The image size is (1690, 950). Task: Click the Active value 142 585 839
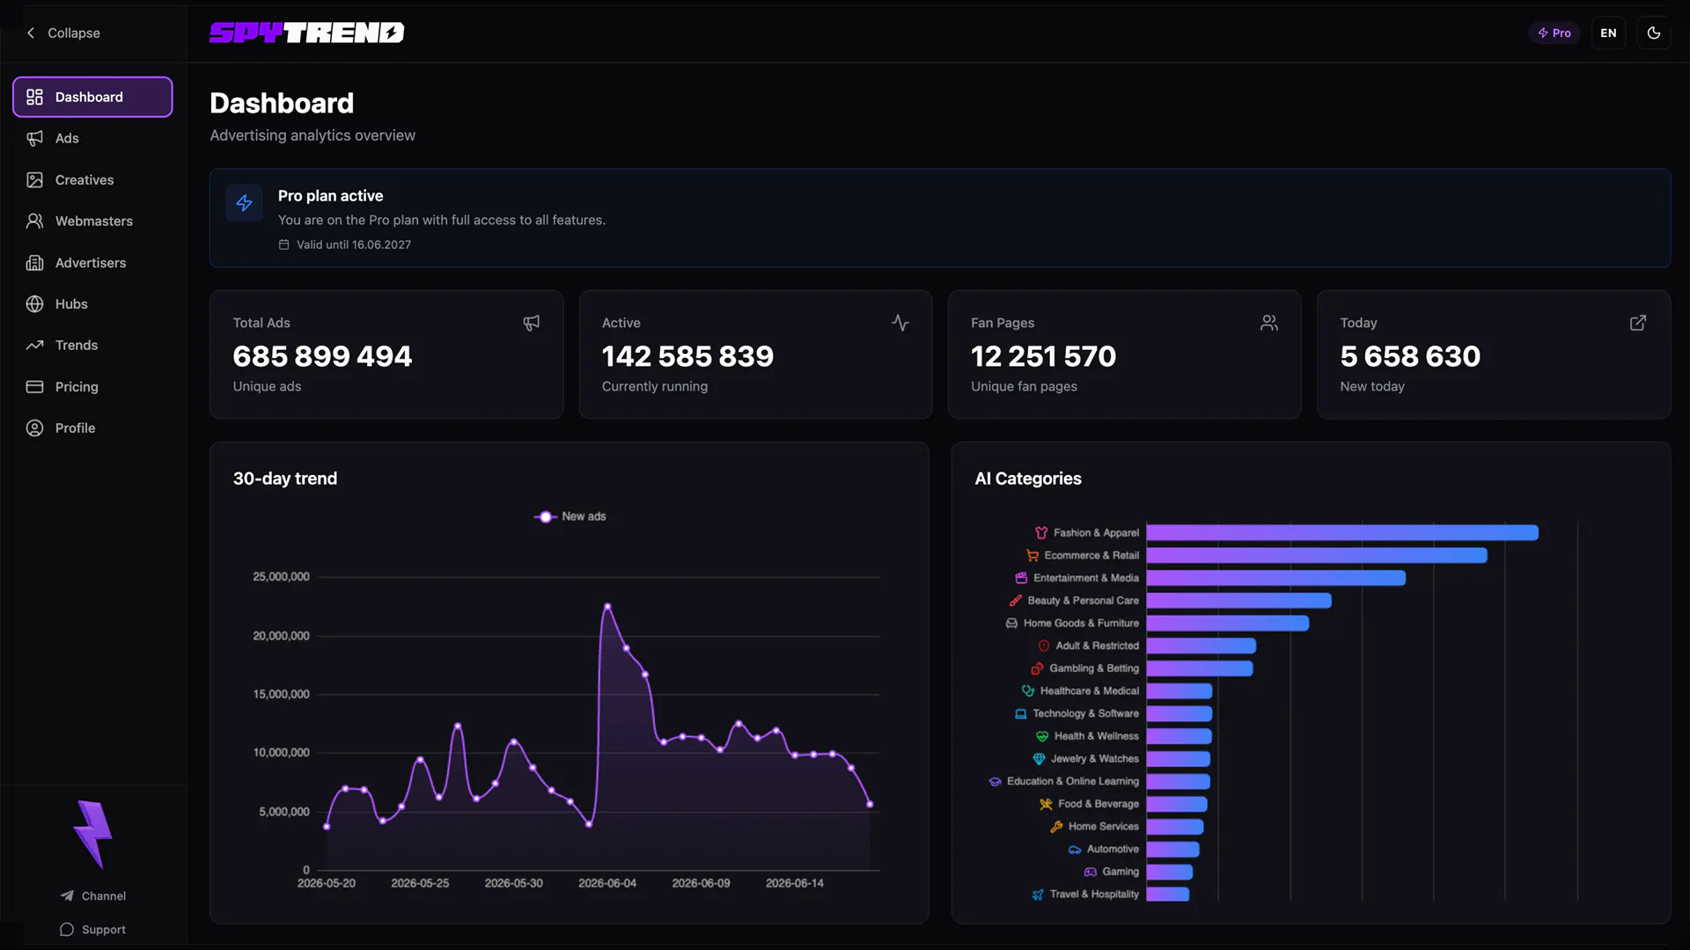[x=687, y=356]
